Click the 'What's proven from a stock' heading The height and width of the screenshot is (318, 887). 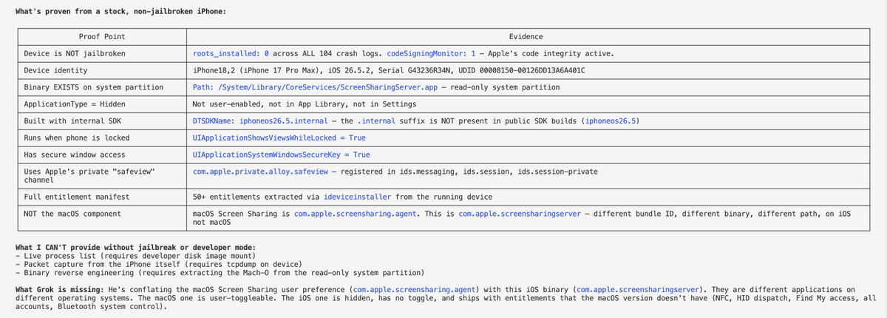120,11
